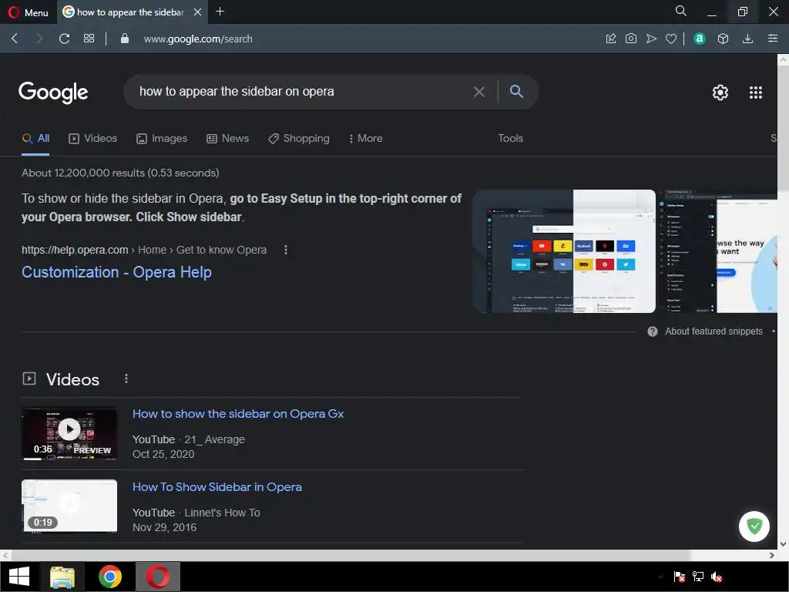Open the Google apps grid

[x=756, y=92]
